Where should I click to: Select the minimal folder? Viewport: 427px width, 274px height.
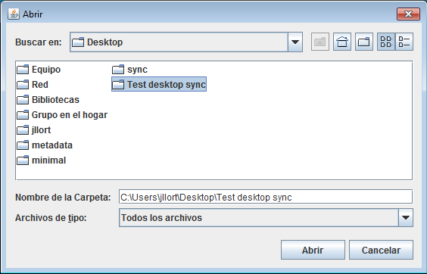click(42, 160)
